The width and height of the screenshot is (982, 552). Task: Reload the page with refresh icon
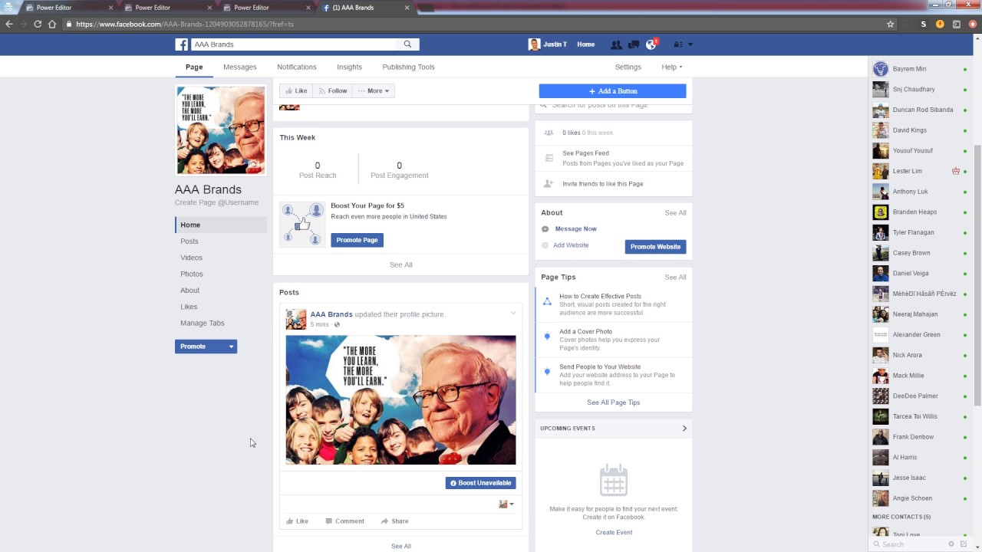38,24
